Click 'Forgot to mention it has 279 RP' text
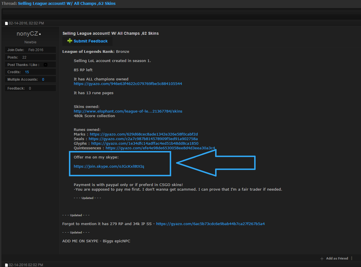361x267 pixels. pyautogui.click(x=109, y=224)
